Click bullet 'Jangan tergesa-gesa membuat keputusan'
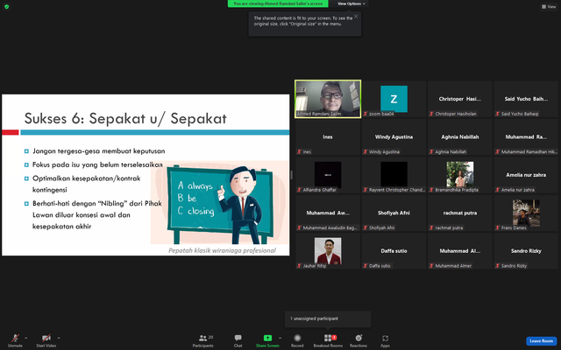 click(x=99, y=151)
